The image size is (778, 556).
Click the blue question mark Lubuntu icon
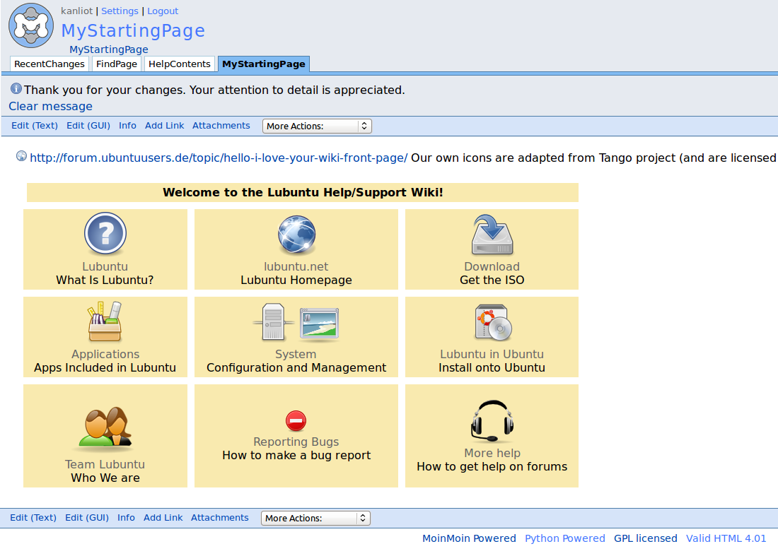pyautogui.click(x=105, y=234)
